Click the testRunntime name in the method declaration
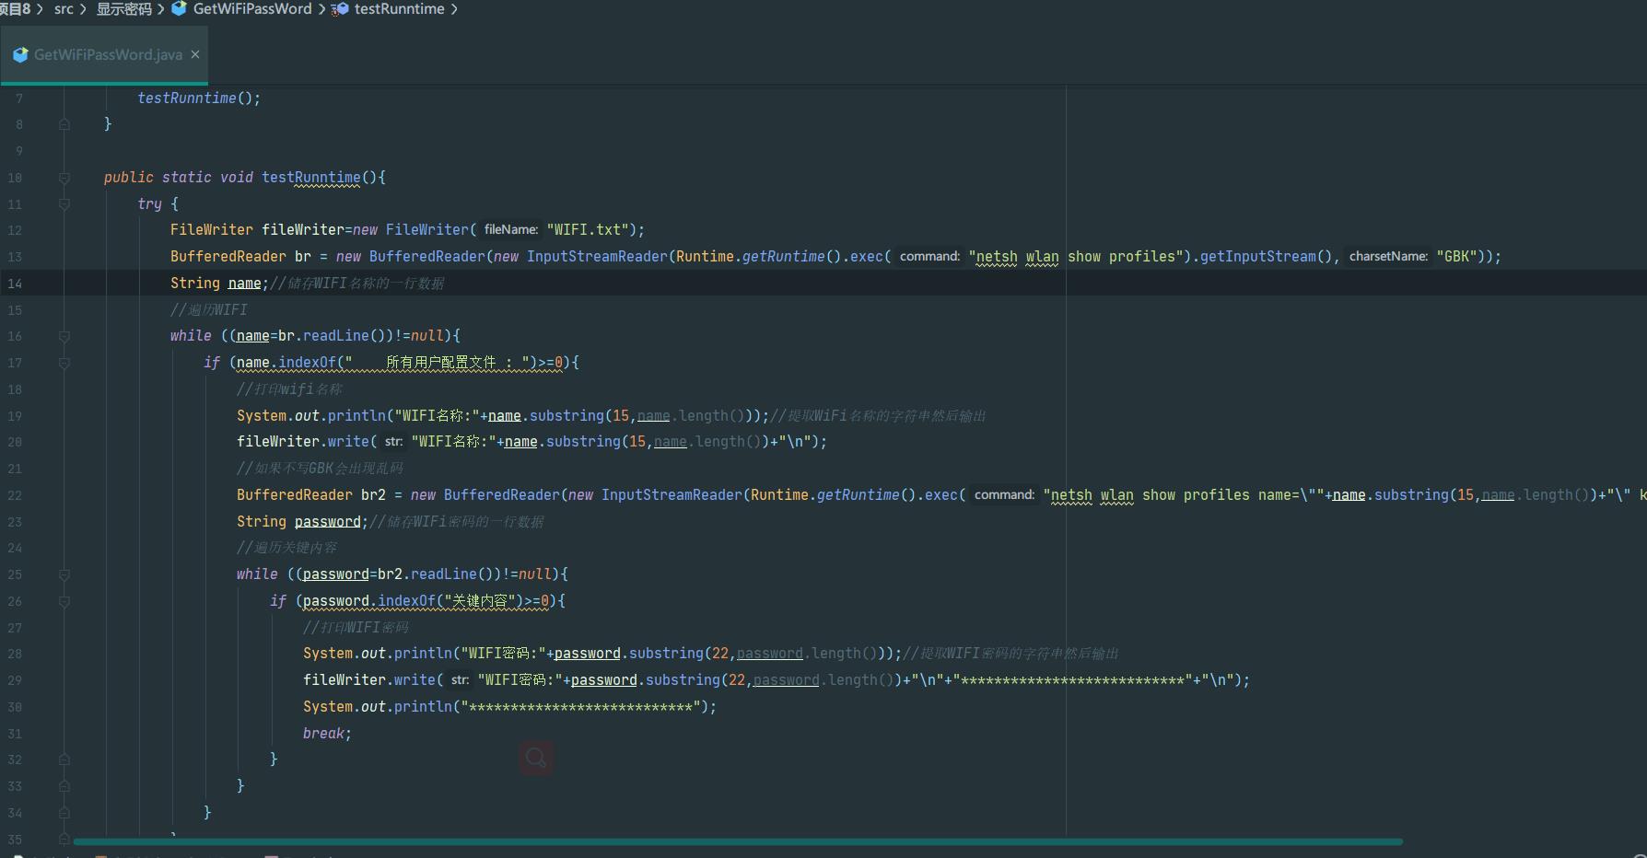 pyautogui.click(x=311, y=177)
